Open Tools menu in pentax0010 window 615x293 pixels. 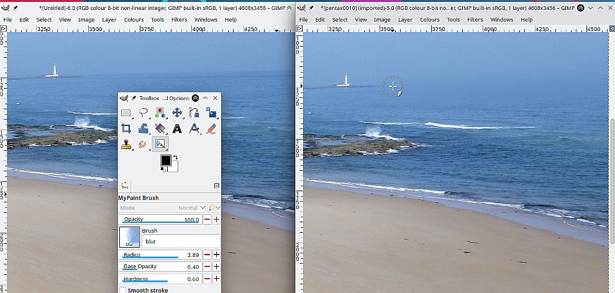pos(453,20)
